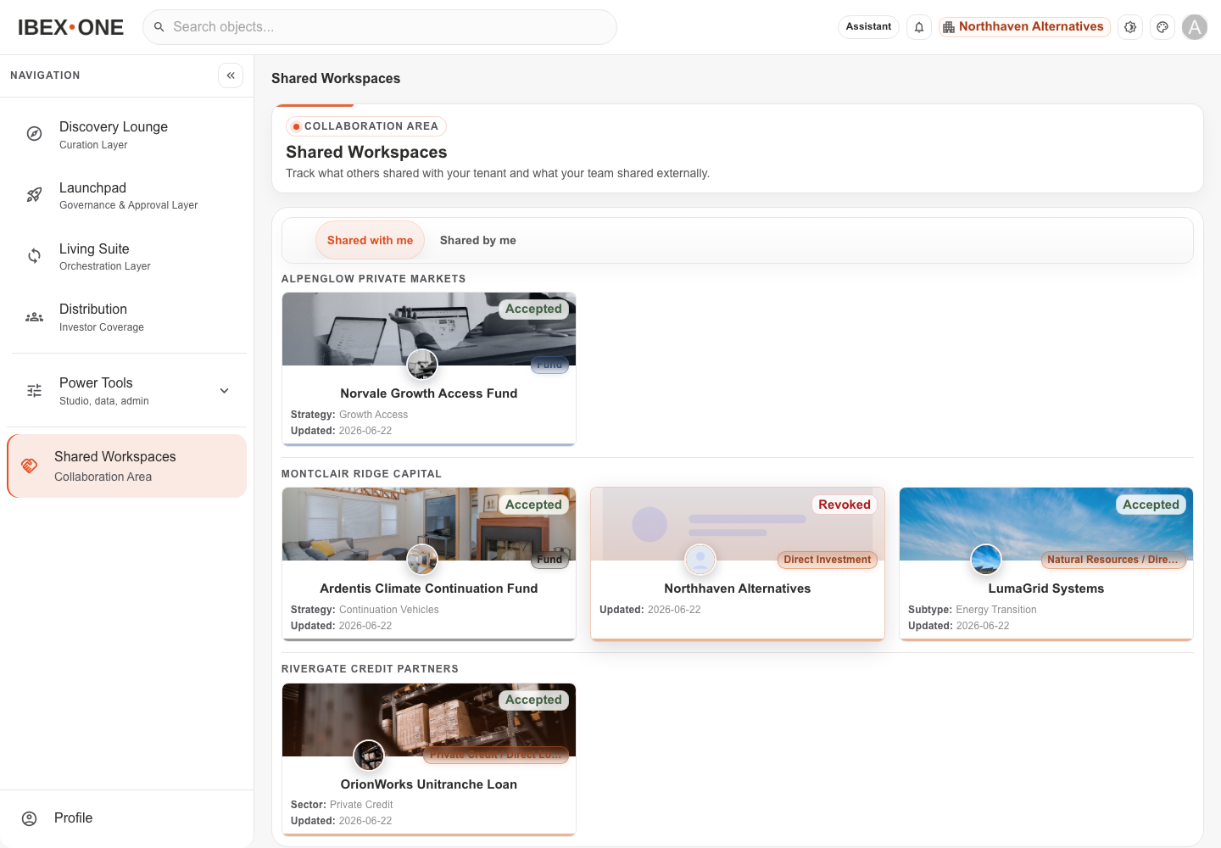
Task: Click Accepted badge on Norvale card
Action: point(533,310)
